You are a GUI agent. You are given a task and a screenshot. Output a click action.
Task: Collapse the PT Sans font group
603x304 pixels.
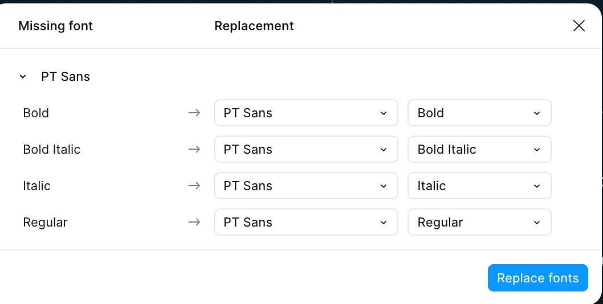tap(23, 76)
